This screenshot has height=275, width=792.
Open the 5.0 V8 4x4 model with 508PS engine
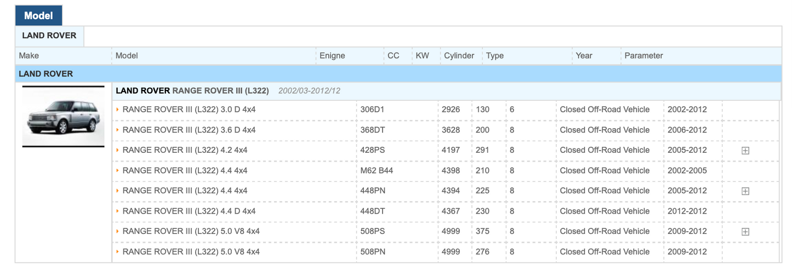(x=191, y=231)
